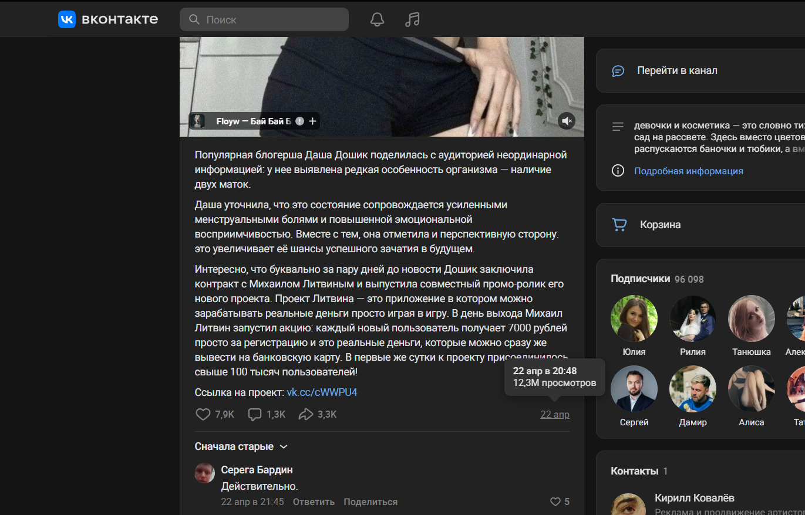The image size is (805, 515).
Task: Click the tooltip text 22 апр в 20:48
Action: point(545,371)
